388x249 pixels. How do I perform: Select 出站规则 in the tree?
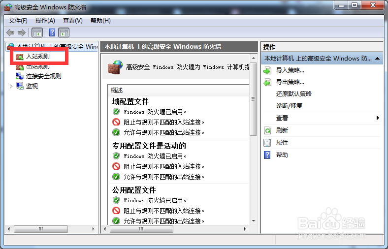tap(38, 66)
